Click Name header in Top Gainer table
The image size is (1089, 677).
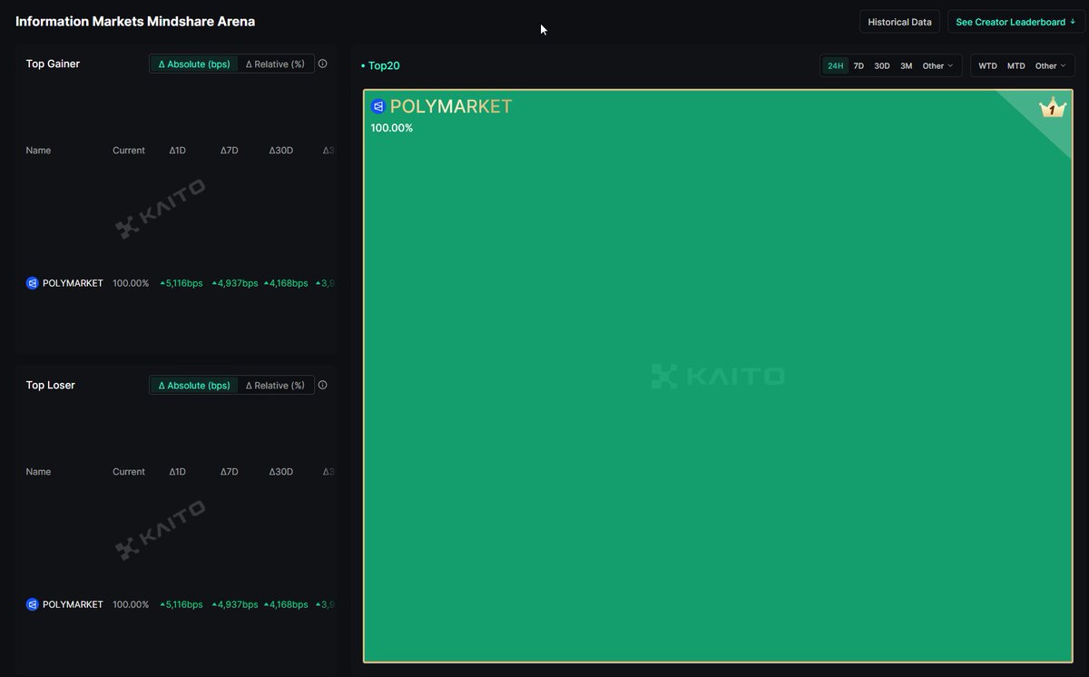pos(38,151)
